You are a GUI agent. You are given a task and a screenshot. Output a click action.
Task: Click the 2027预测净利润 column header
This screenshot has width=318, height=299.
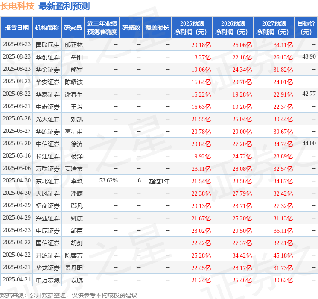pos(274,28)
